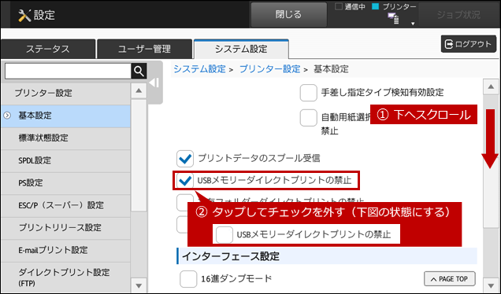Select the システム設定 tab
501x294 pixels.
[241, 49]
